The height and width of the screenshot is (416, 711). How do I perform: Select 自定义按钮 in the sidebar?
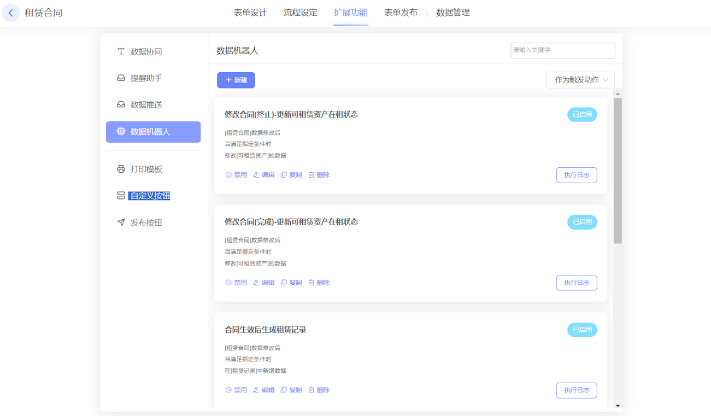[x=149, y=196]
